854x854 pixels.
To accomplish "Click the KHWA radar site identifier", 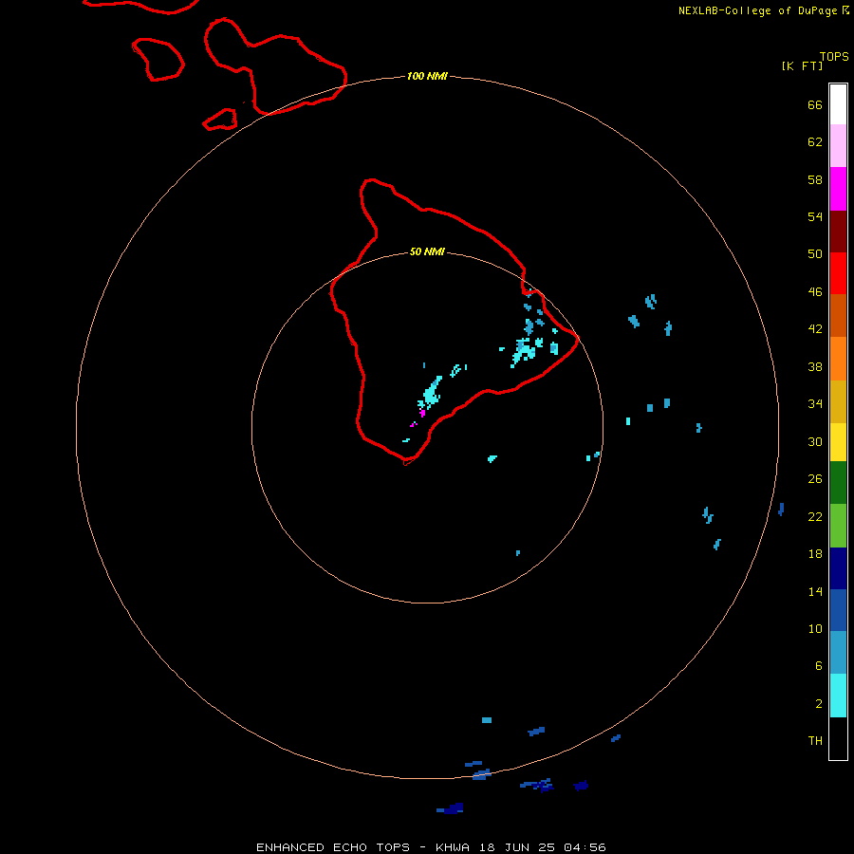I will [x=452, y=847].
